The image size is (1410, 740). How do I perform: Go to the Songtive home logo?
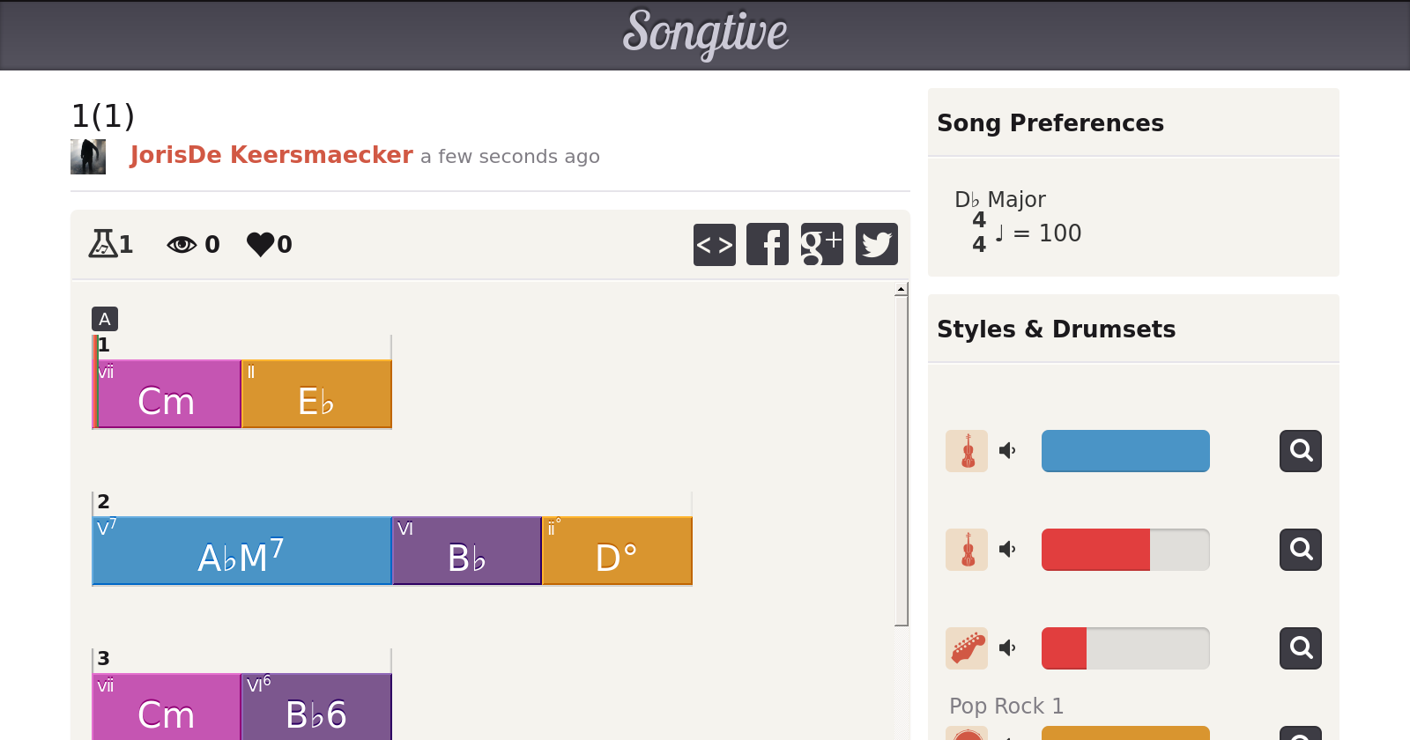pyautogui.click(x=705, y=33)
